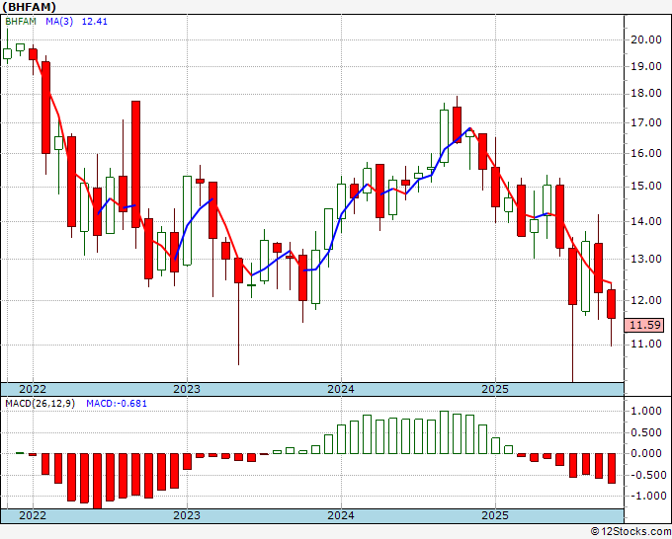Click 2023 on the price chart time axis
Viewport: 672px width, 539px height.
187,389
